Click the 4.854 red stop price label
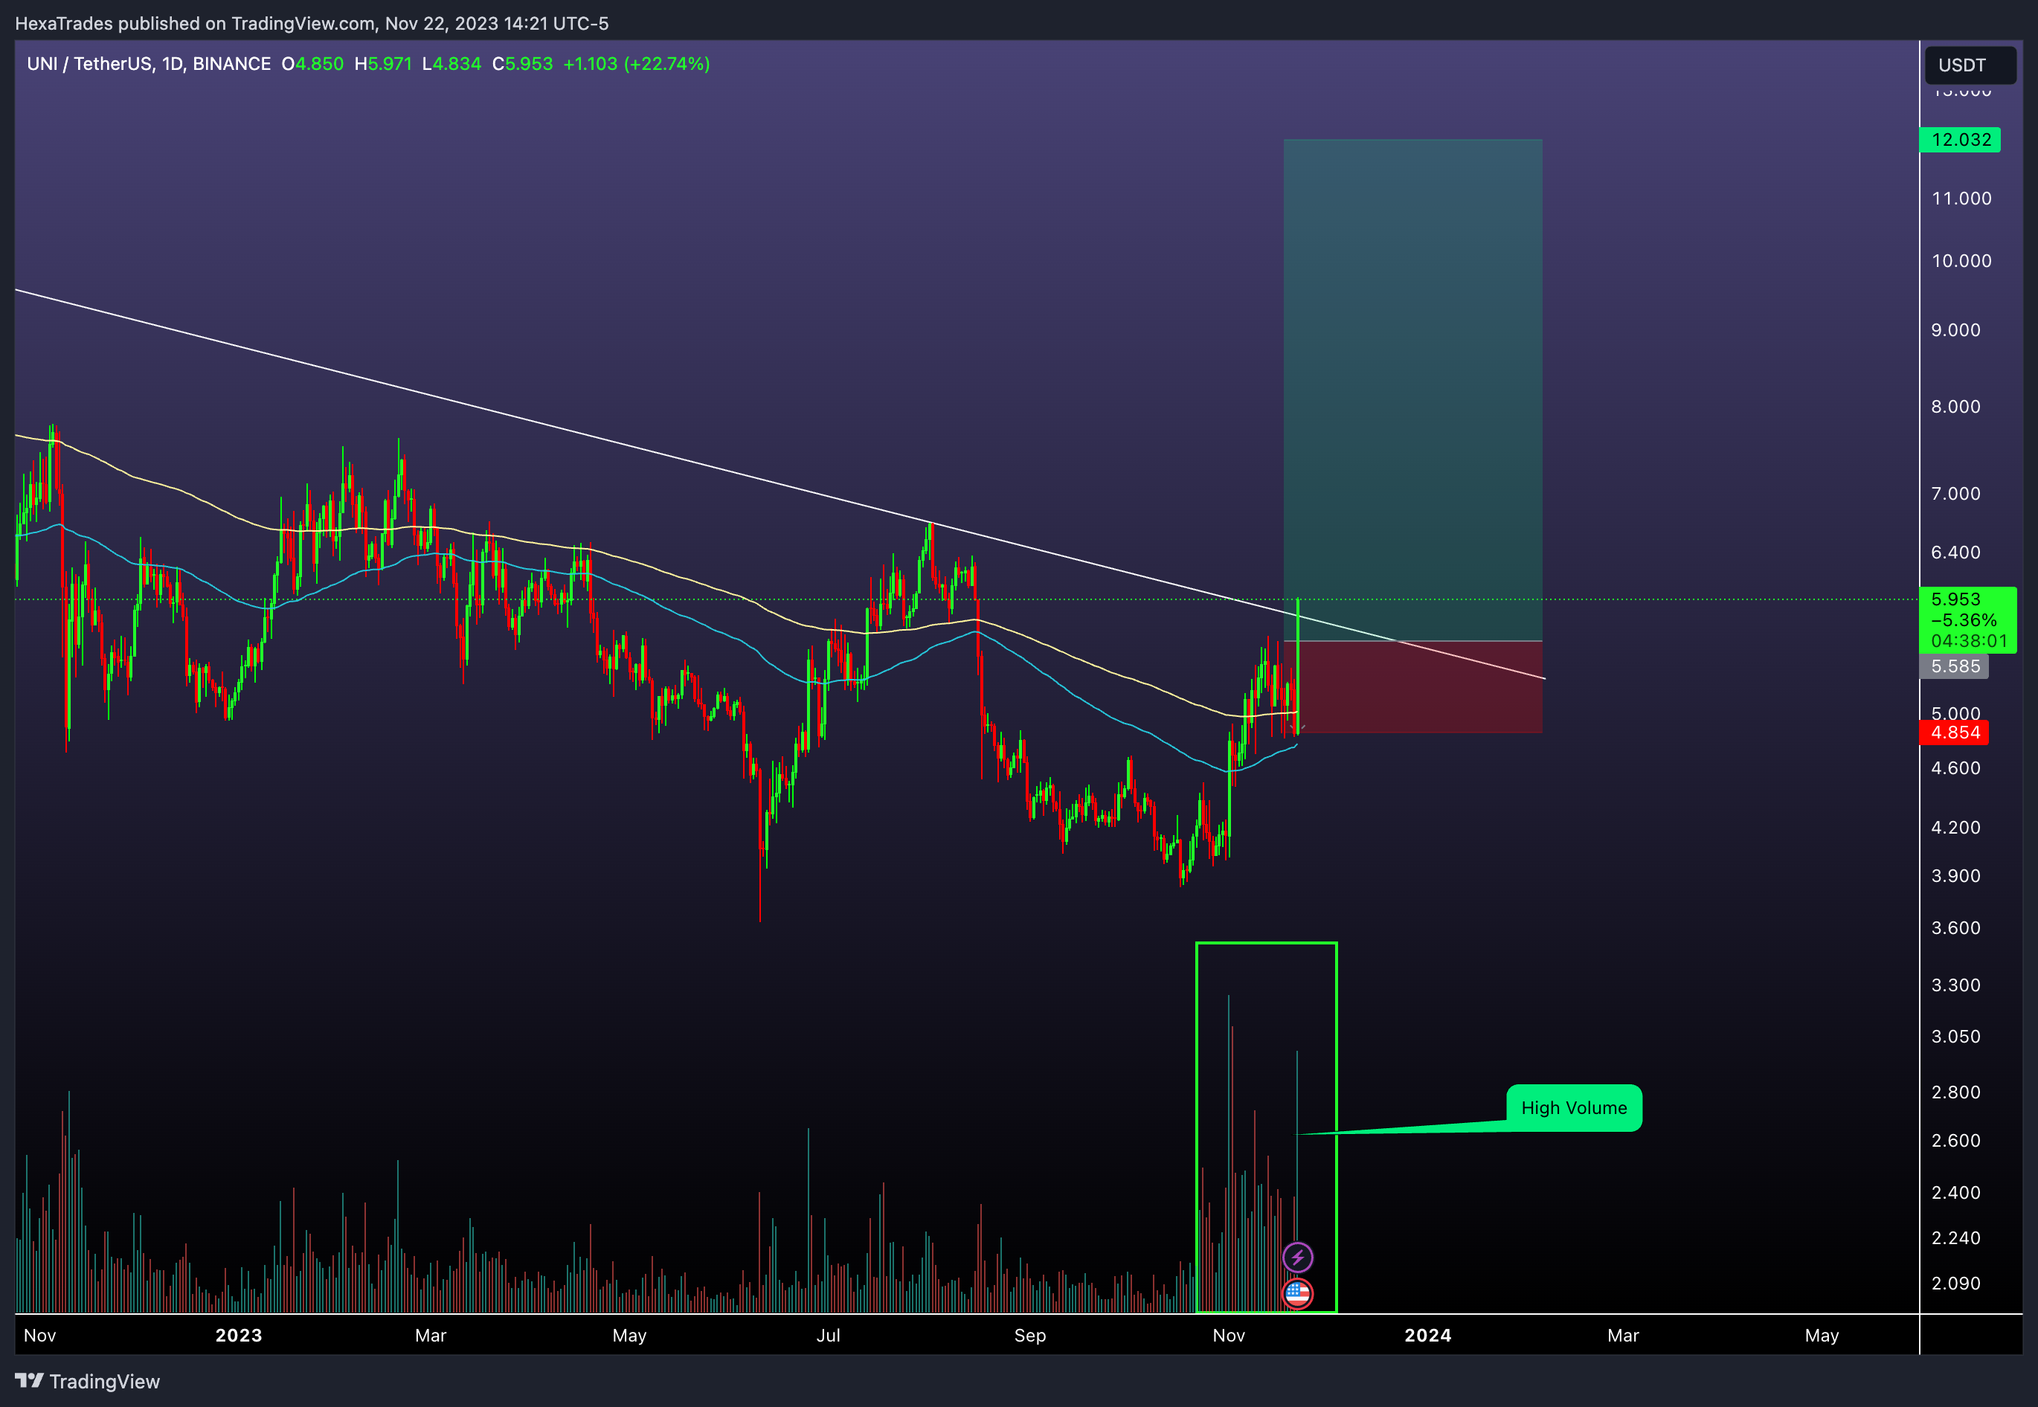The image size is (2038, 1407). 1953,732
